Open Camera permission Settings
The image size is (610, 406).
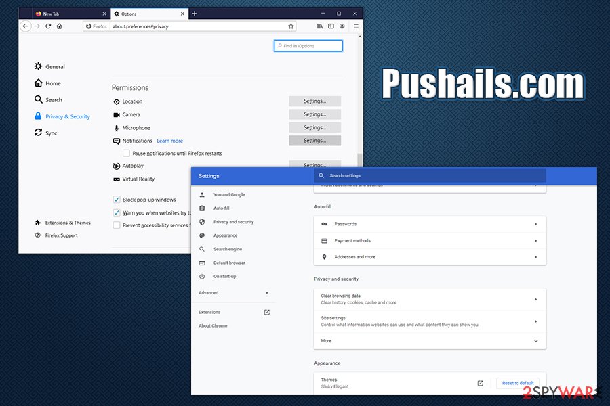coord(314,114)
